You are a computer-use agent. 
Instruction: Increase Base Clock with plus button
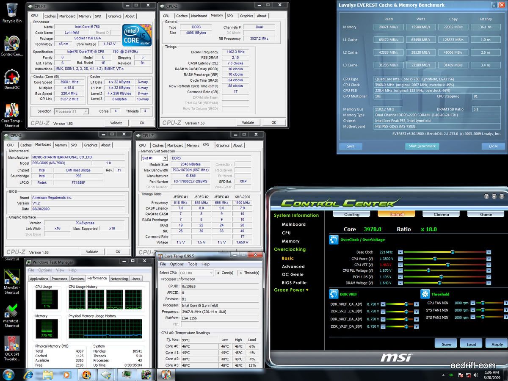[x=489, y=252]
